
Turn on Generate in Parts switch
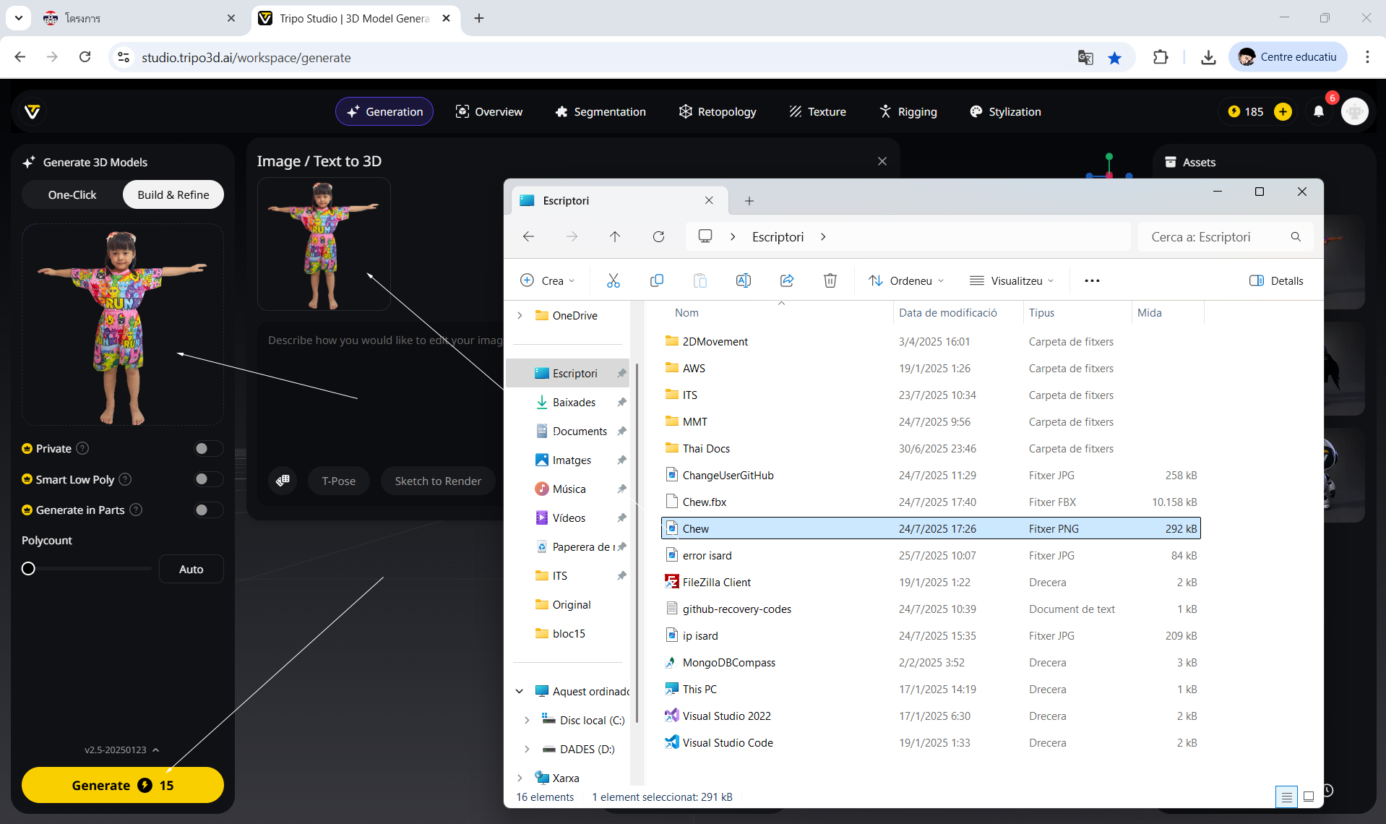207,510
